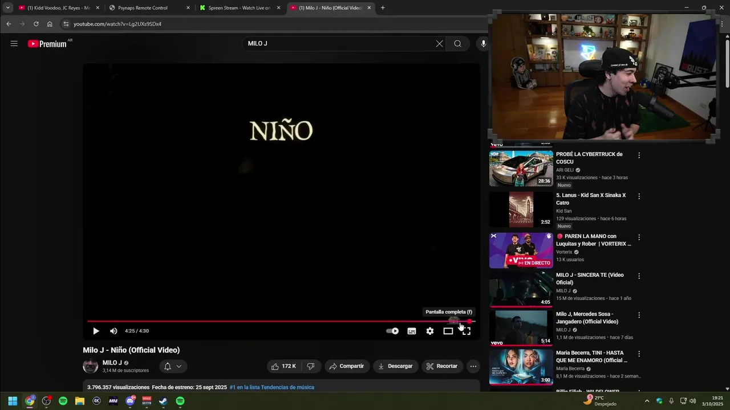
Task: Open Discord from the taskbar
Action: pyautogui.click(x=130, y=401)
